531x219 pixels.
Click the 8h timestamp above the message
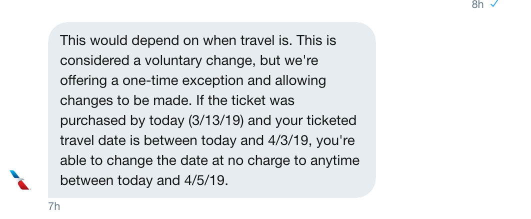[477, 4]
